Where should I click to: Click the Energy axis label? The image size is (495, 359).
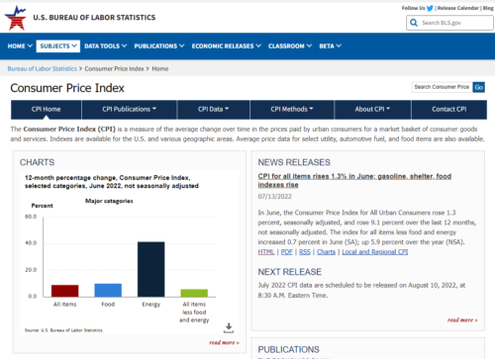[151, 305]
